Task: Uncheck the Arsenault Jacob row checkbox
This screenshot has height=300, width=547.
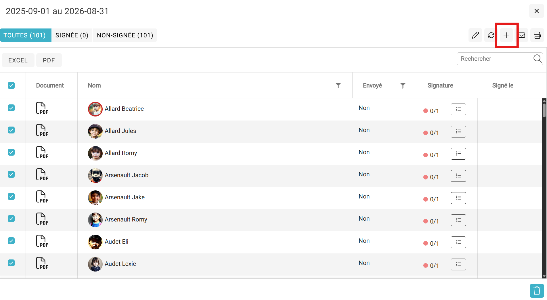Action: tap(11, 174)
